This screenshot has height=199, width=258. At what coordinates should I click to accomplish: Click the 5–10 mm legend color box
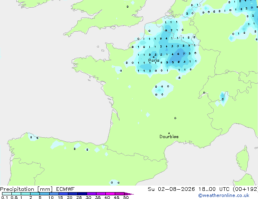tap(44, 194)
